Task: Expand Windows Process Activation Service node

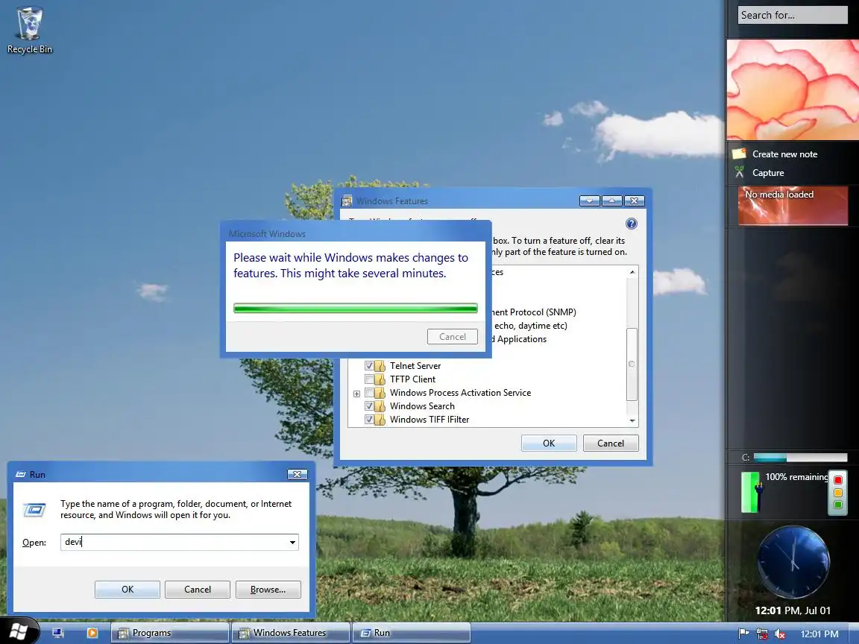Action: pyautogui.click(x=356, y=394)
